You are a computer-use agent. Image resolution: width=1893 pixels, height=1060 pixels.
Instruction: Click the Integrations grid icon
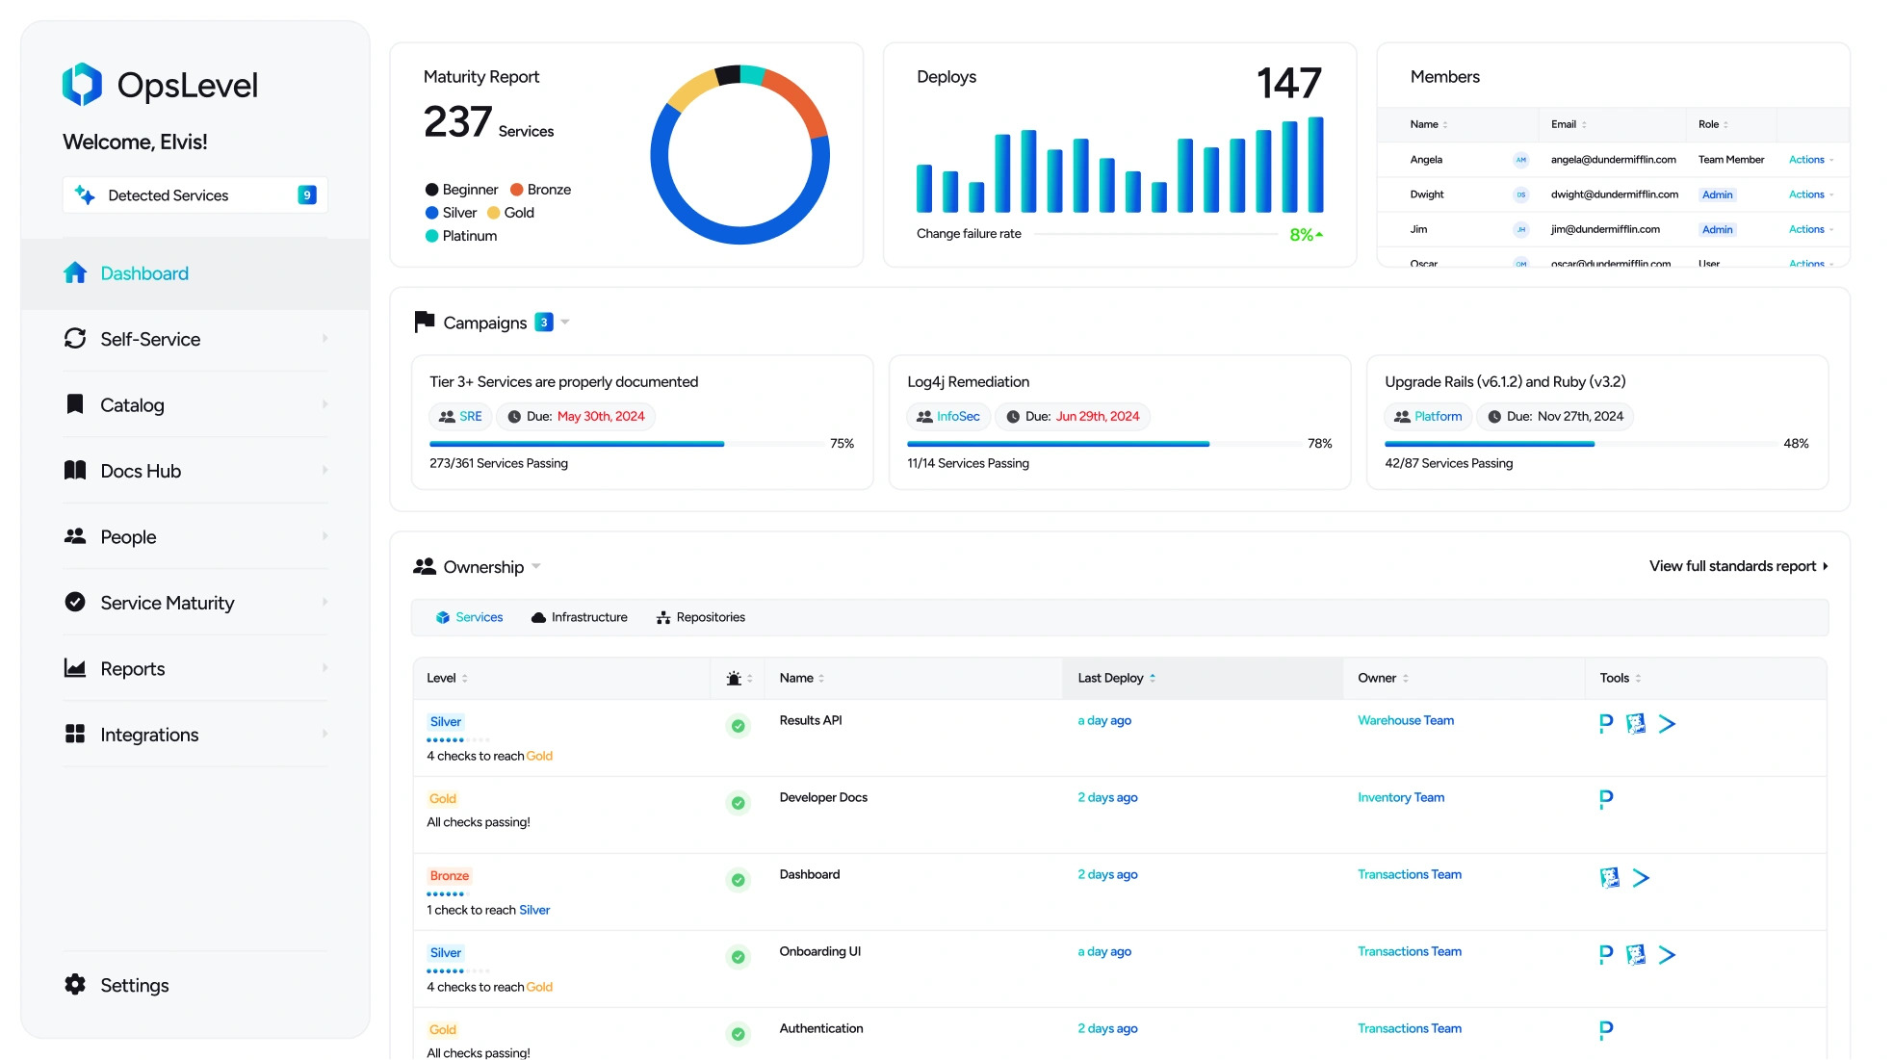[x=75, y=734]
